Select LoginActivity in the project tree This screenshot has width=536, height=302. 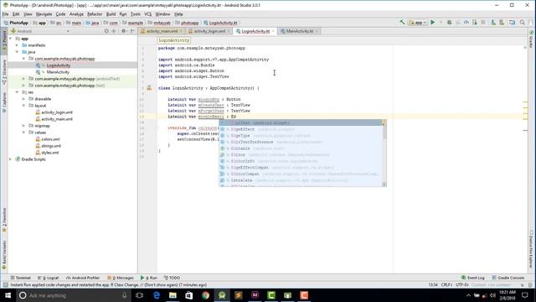[58, 65]
